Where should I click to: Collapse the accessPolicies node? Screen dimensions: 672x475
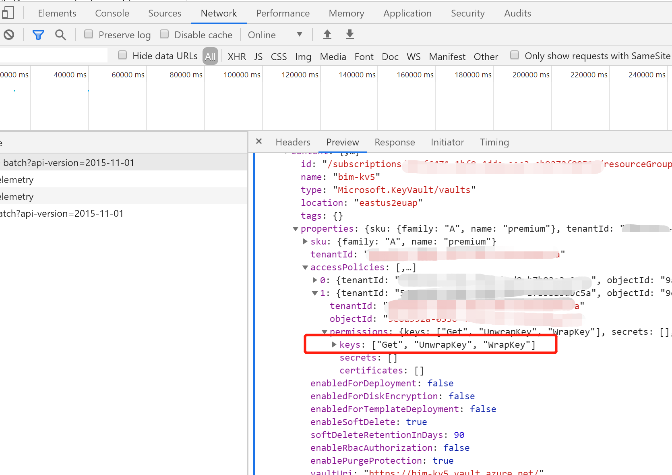point(305,267)
